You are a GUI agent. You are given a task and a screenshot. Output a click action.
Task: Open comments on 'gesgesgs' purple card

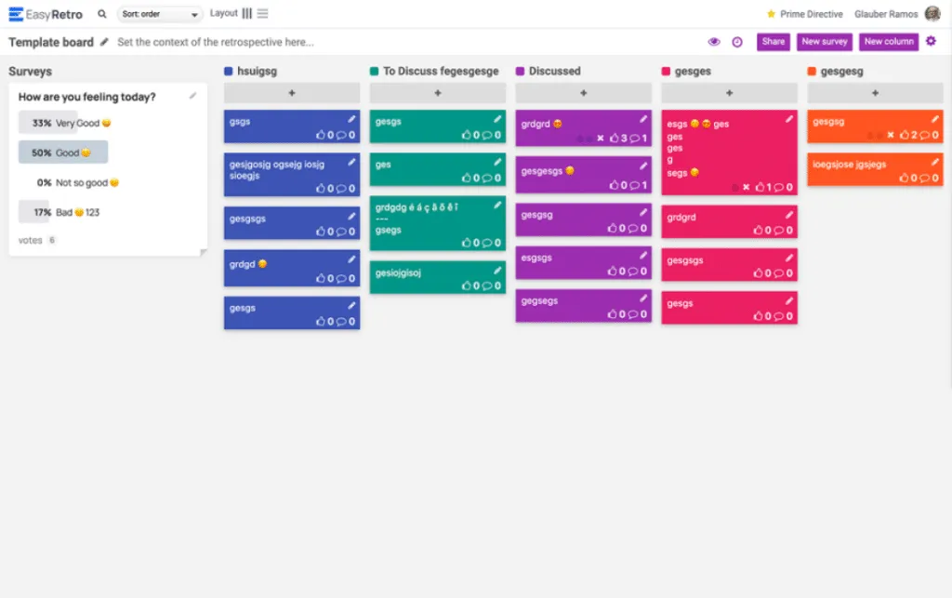(634, 185)
